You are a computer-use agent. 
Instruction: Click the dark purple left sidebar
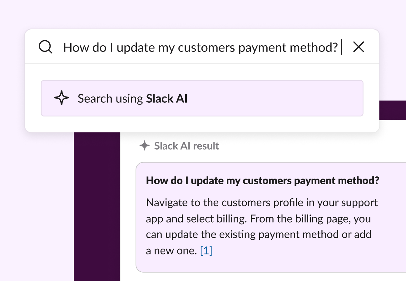[x=97, y=206]
